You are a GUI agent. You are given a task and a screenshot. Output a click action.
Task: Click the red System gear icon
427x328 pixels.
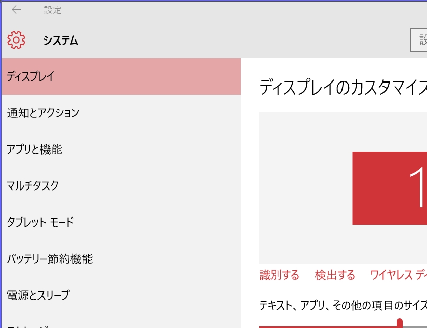16,40
